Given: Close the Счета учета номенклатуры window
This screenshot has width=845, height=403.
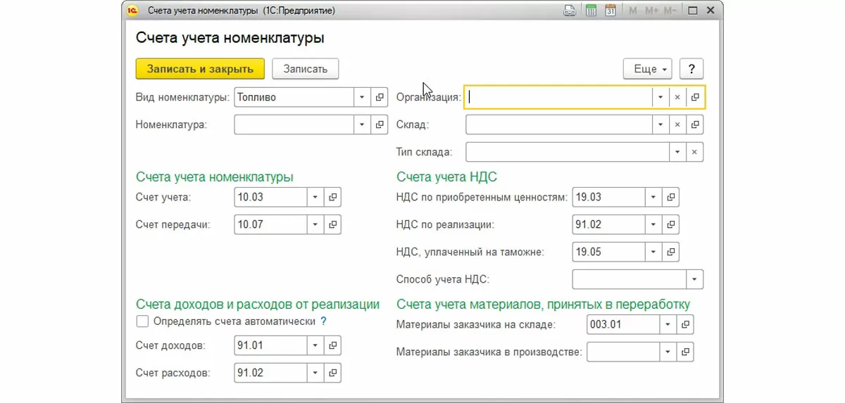Looking at the screenshot, I should [711, 11].
